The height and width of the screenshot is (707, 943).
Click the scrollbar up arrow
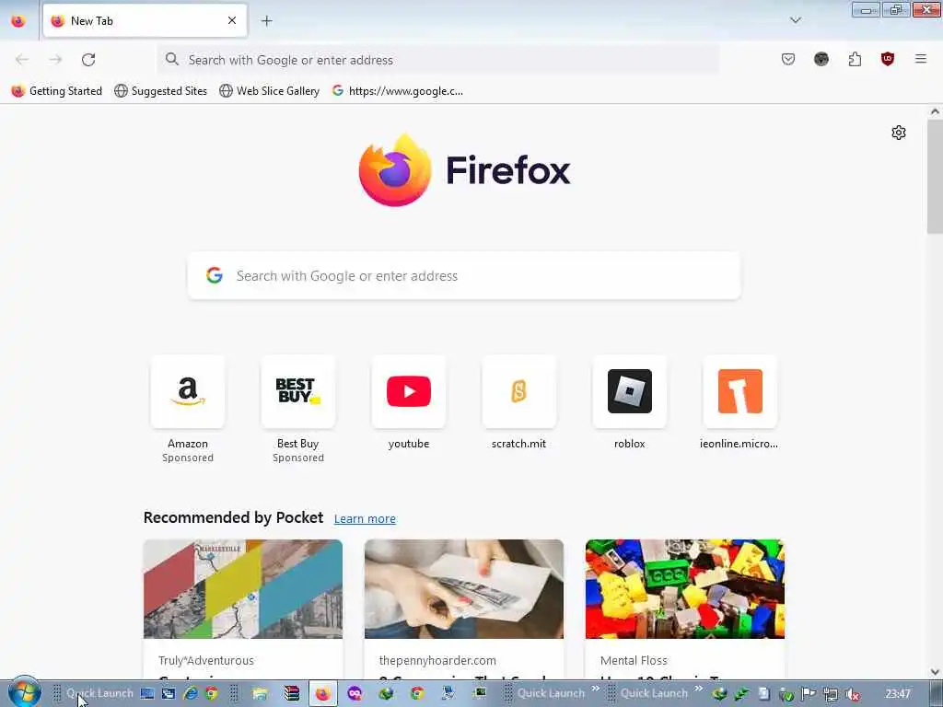pyautogui.click(x=935, y=111)
